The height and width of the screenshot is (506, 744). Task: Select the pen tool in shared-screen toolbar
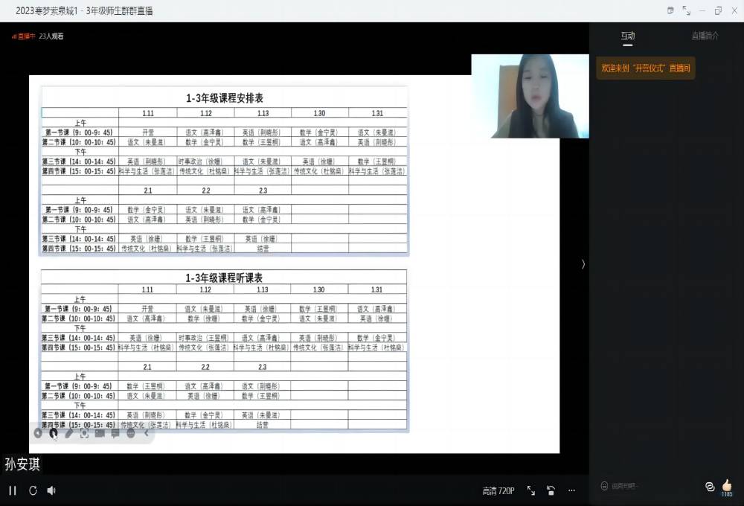click(68, 433)
